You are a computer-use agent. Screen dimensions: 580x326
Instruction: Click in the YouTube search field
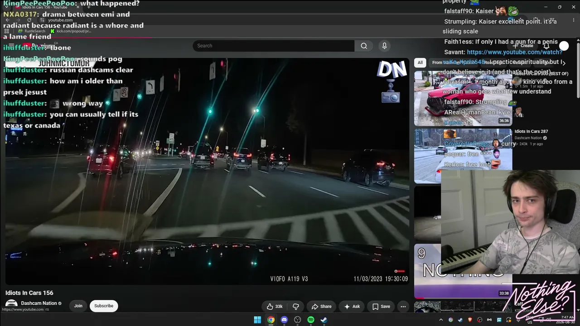pyautogui.click(x=274, y=46)
